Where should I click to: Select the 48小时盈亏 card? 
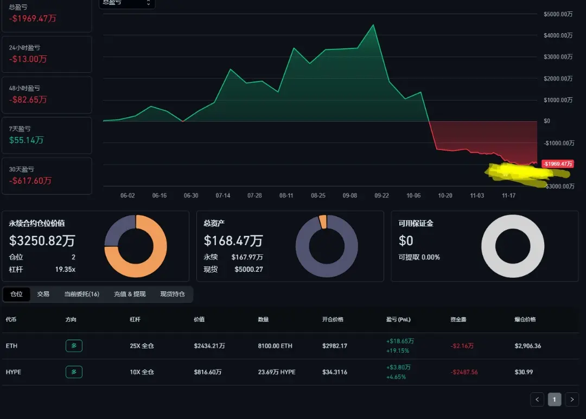pos(47,95)
